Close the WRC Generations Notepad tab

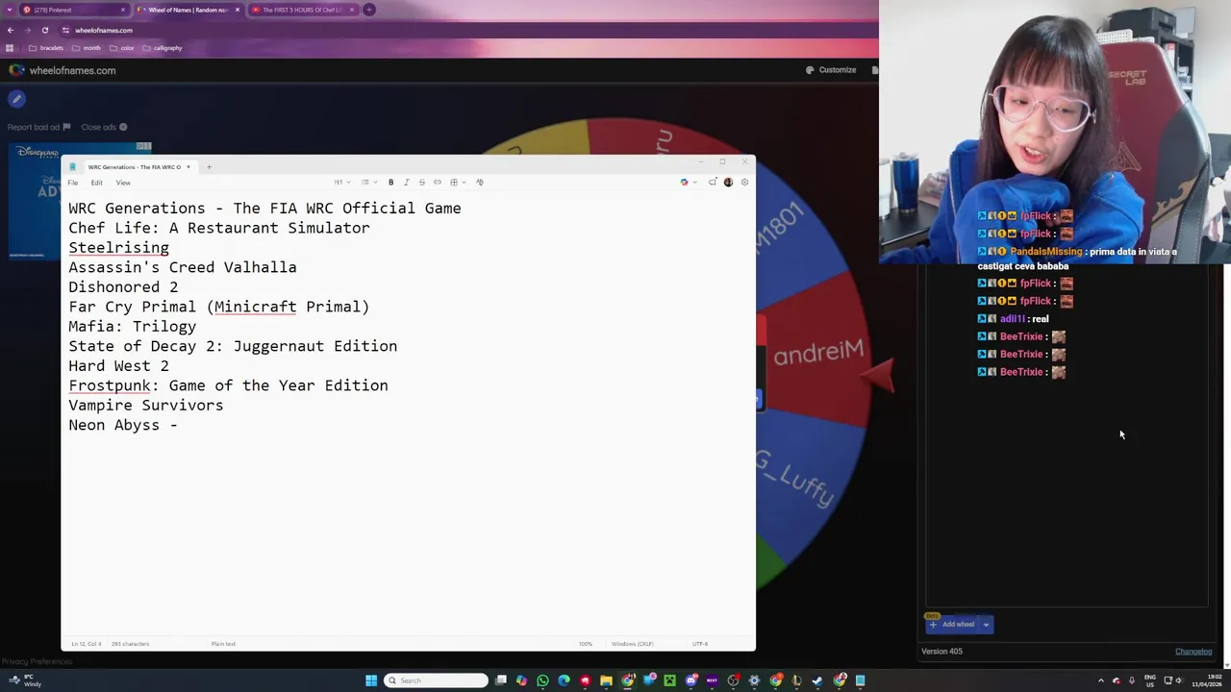click(x=188, y=166)
